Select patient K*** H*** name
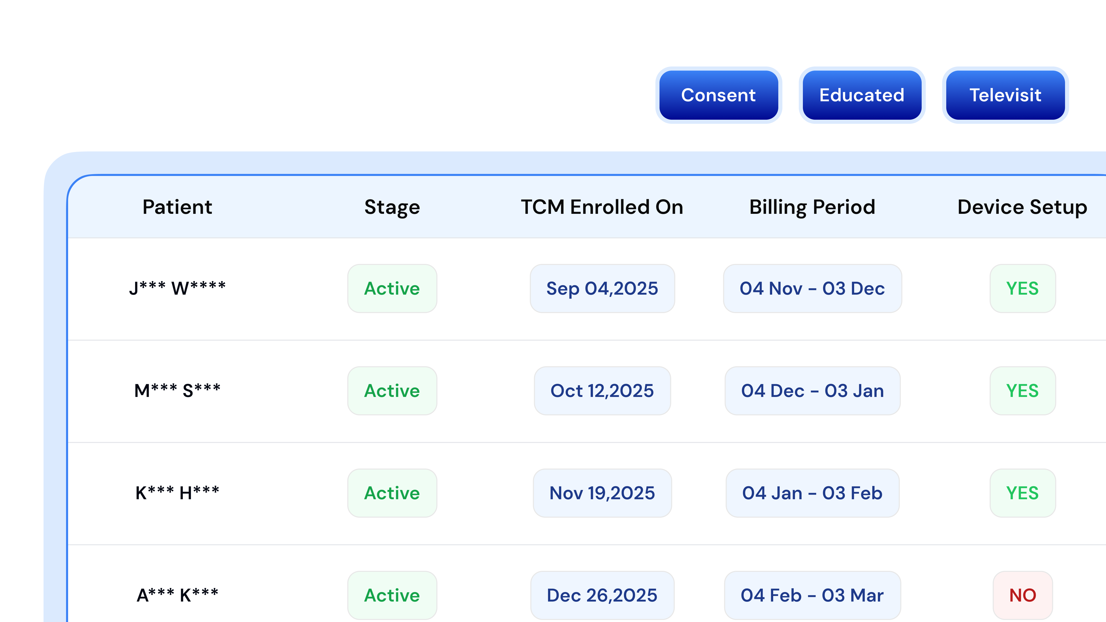 click(x=177, y=493)
